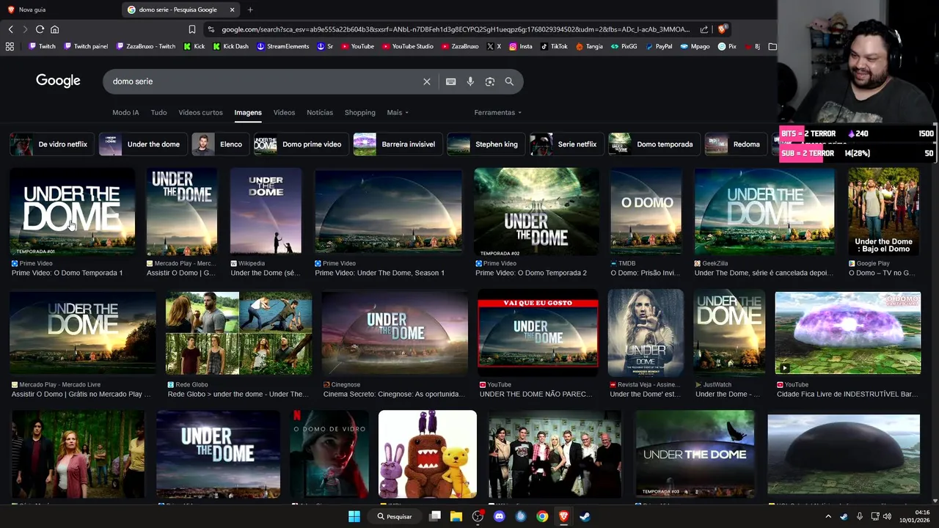
Task: Filter by 'Redoma' chip
Action: tap(736, 144)
